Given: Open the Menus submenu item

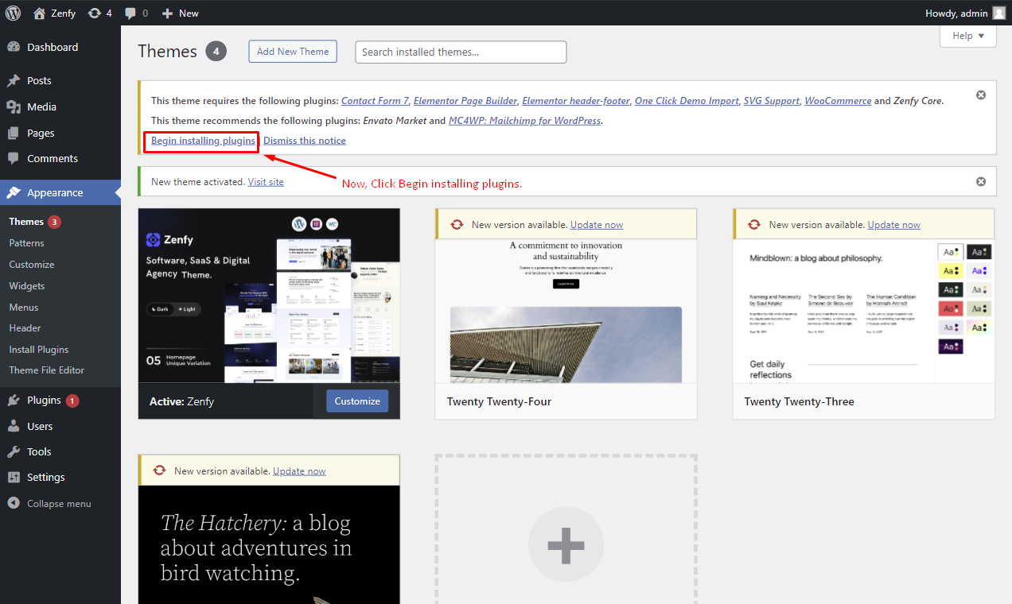Looking at the screenshot, I should (x=24, y=308).
